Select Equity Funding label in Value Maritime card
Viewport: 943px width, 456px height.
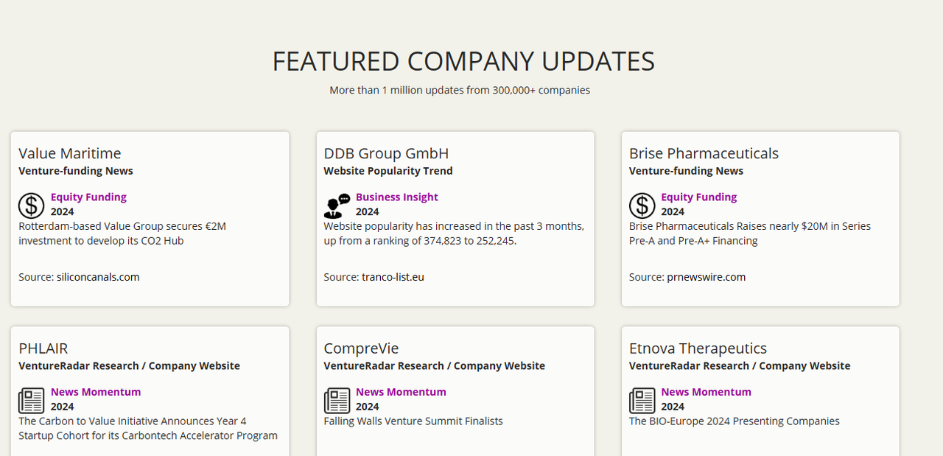[88, 197]
